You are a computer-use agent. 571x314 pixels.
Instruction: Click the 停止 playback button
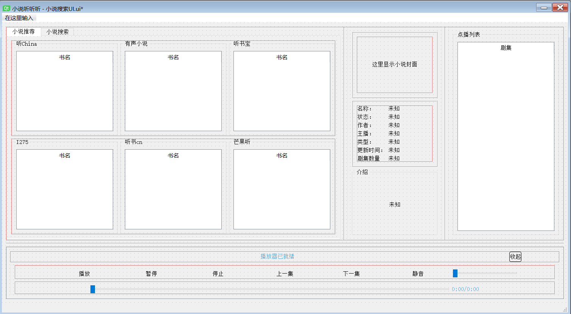pos(218,274)
